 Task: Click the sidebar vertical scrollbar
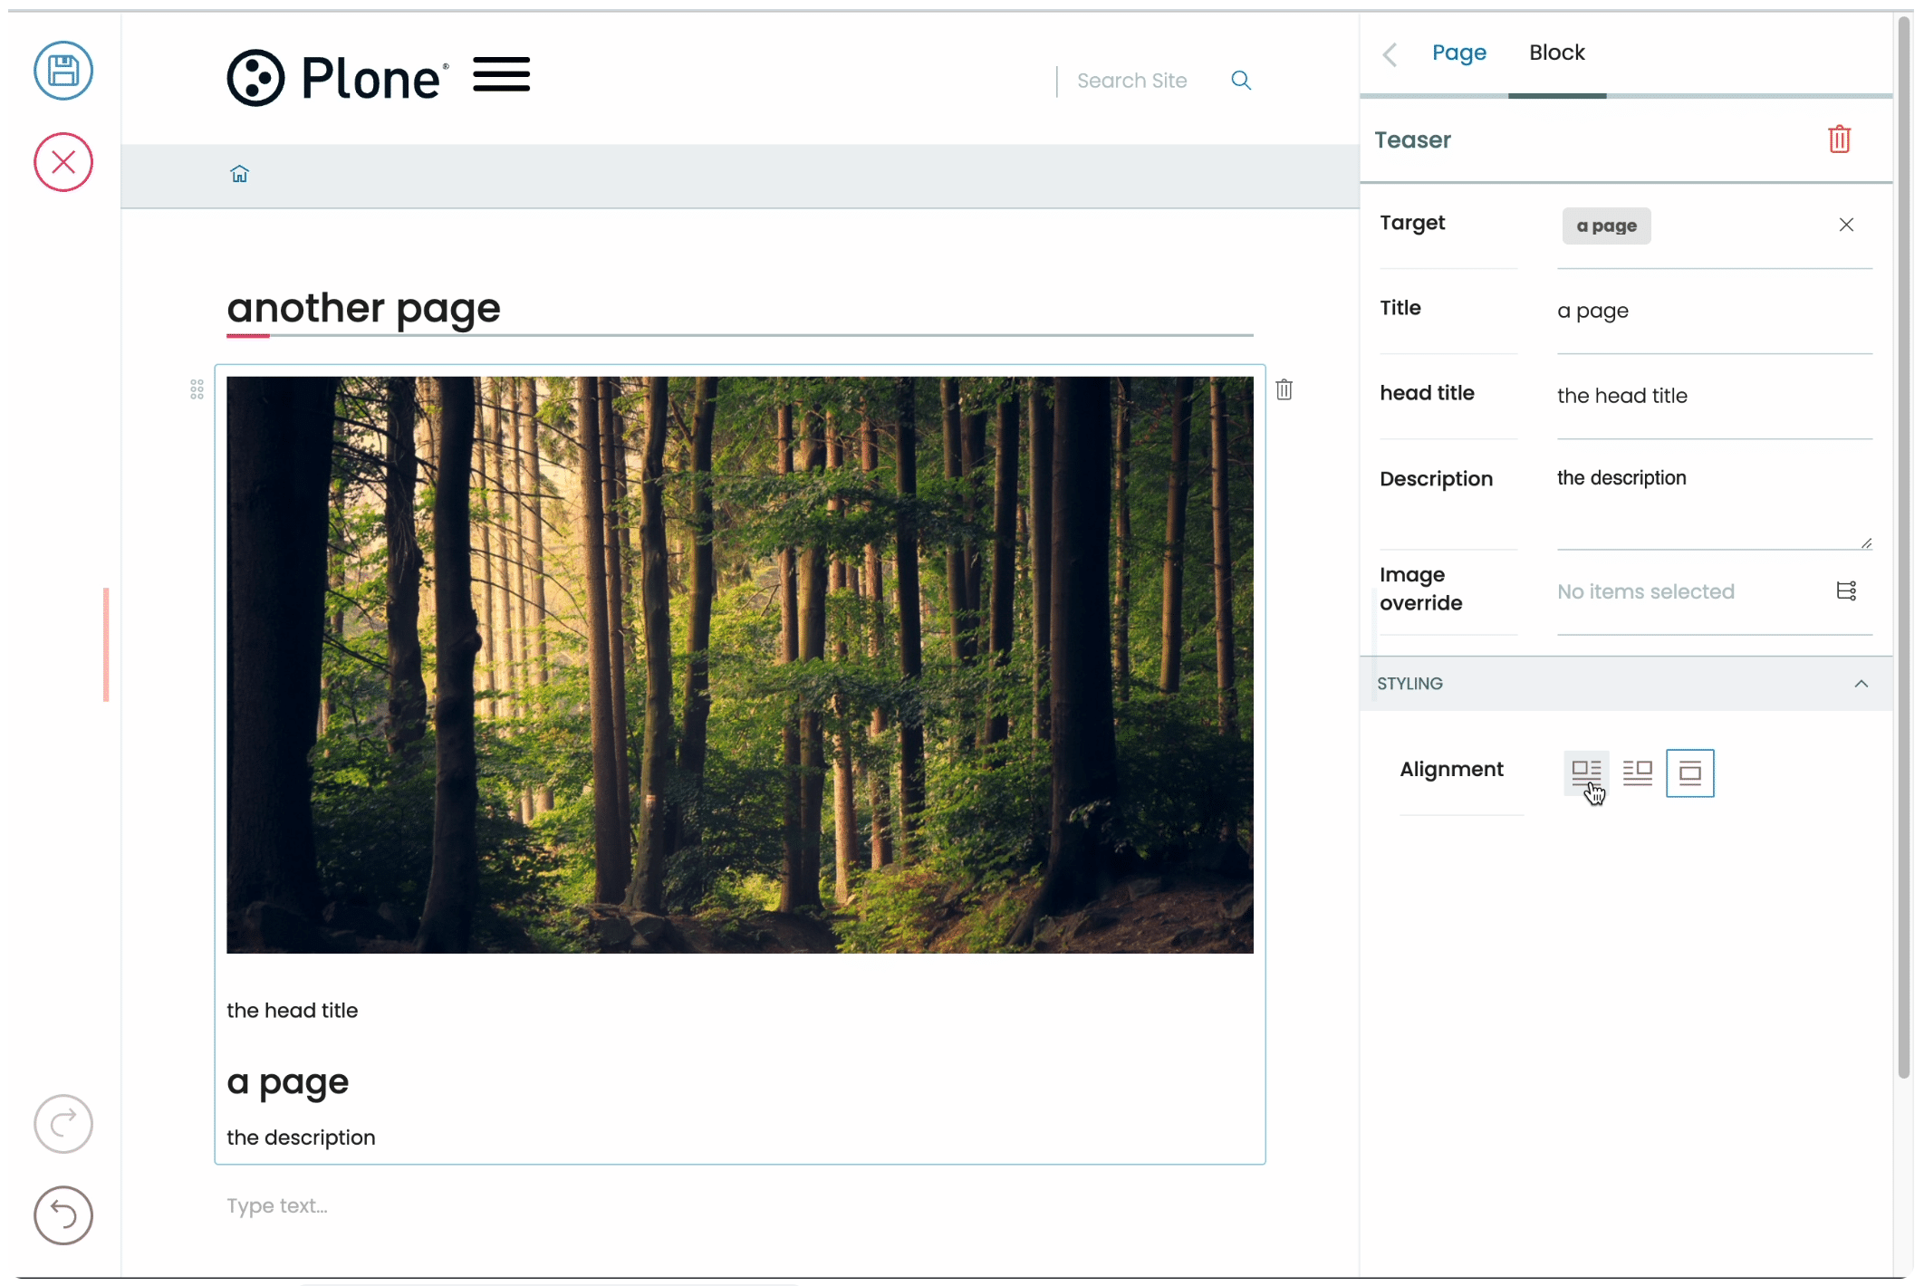[1904, 548]
